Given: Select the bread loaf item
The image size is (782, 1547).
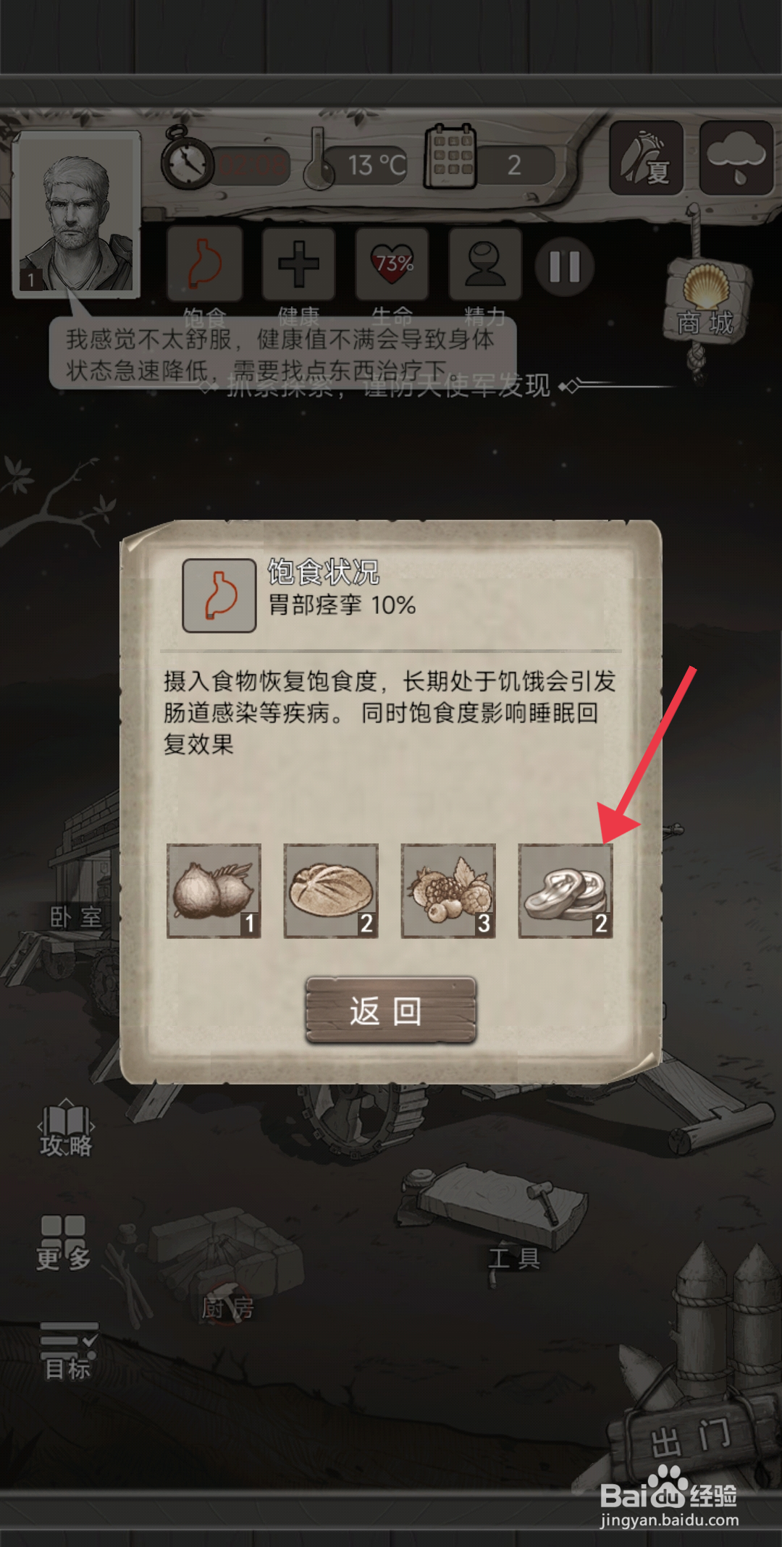Looking at the screenshot, I should pyautogui.click(x=331, y=891).
